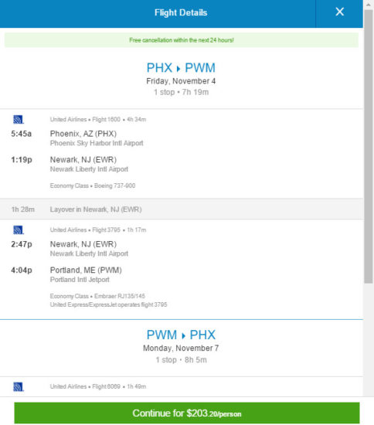Click the United Airlines logo for Flight 1600

[19, 119]
